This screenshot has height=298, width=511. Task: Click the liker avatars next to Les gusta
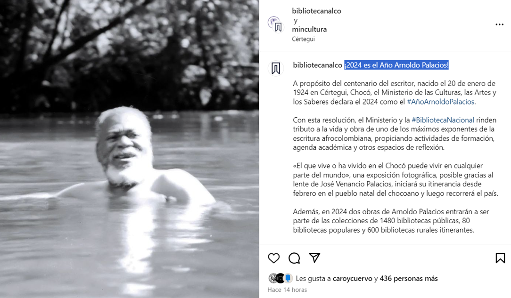[280, 278]
